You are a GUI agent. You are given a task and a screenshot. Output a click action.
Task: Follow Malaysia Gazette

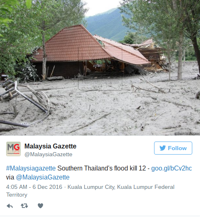pyautogui.click(x=173, y=148)
